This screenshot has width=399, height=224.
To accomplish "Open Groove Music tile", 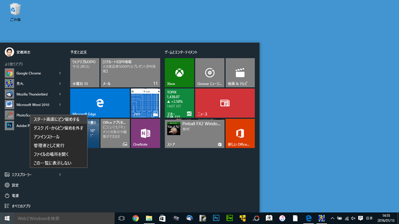I will tap(209, 73).
